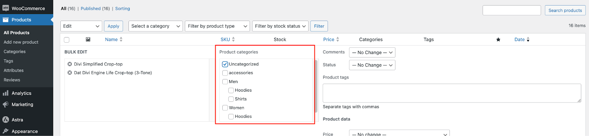Sort by SKU using sort arrows
The width and height of the screenshot is (589, 136).
(x=233, y=39)
